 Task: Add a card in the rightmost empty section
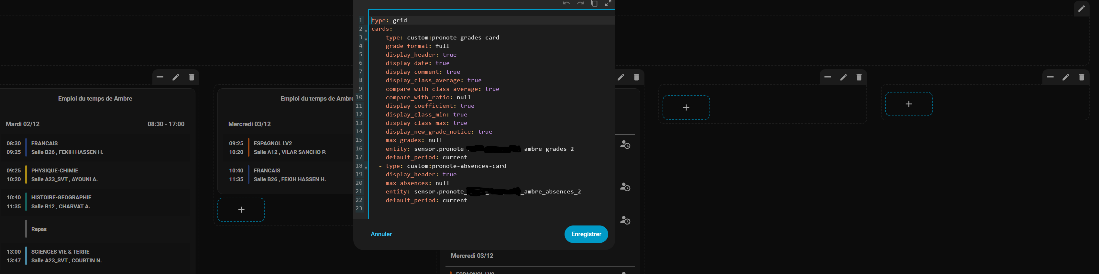click(x=908, y=104)
